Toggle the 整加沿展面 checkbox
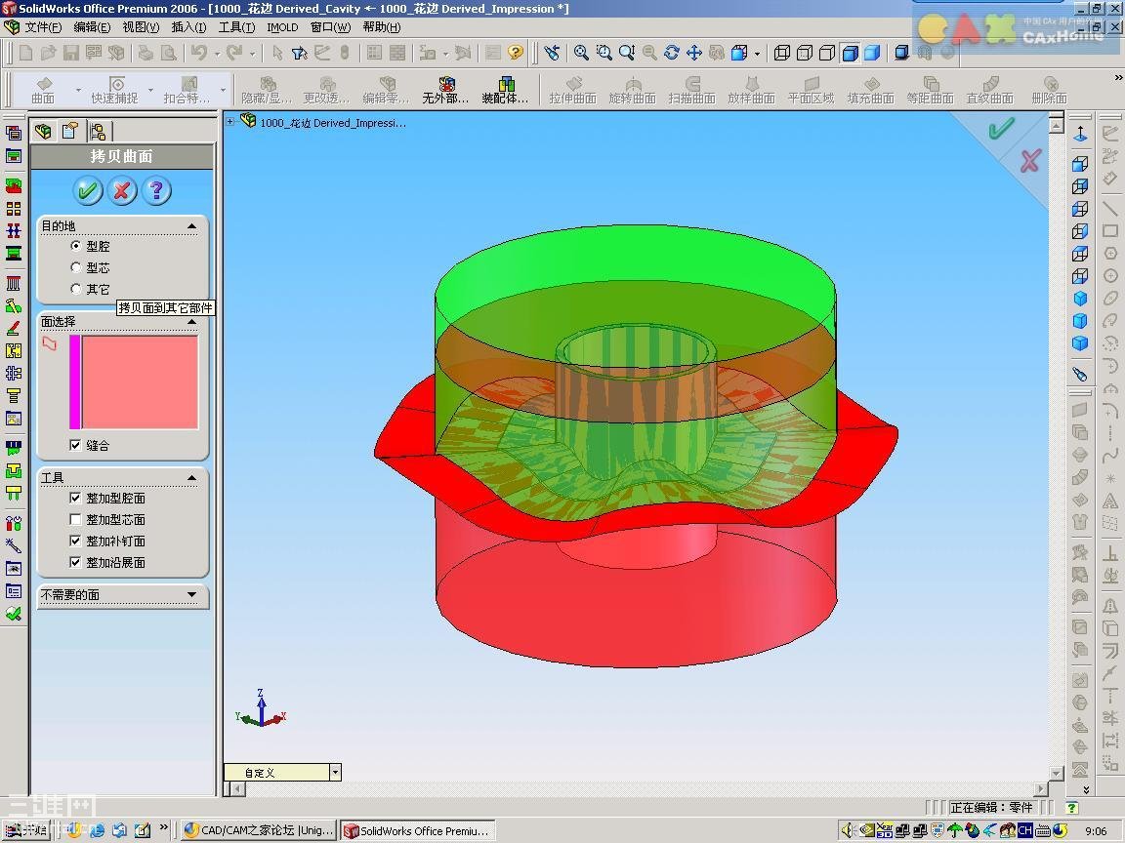1125x843 pixels. pyautogui.click(x=75, y=562)
